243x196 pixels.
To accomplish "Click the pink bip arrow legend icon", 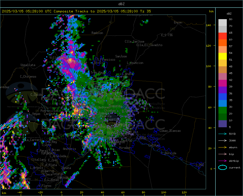I will 222,154.
